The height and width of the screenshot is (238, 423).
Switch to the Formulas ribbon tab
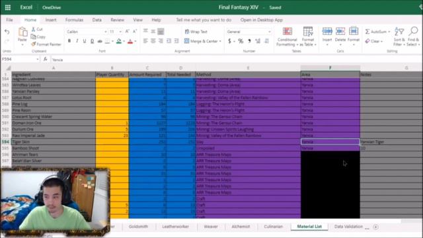point(74,20)
